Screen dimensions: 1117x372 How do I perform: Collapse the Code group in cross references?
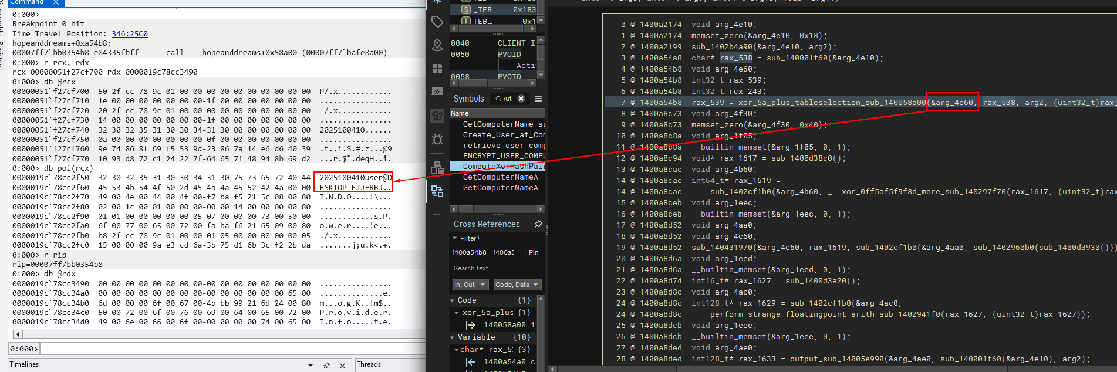(x=453, y=300)
